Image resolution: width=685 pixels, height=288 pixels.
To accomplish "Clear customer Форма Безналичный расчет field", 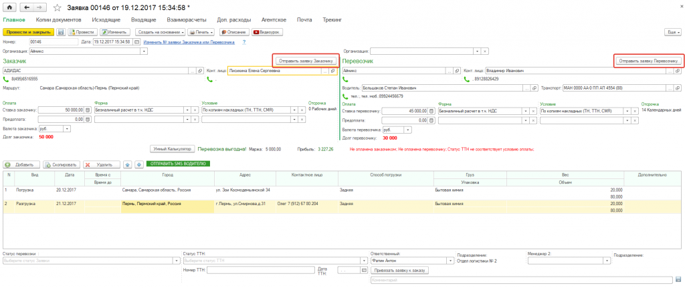I will tap(195, 110).
